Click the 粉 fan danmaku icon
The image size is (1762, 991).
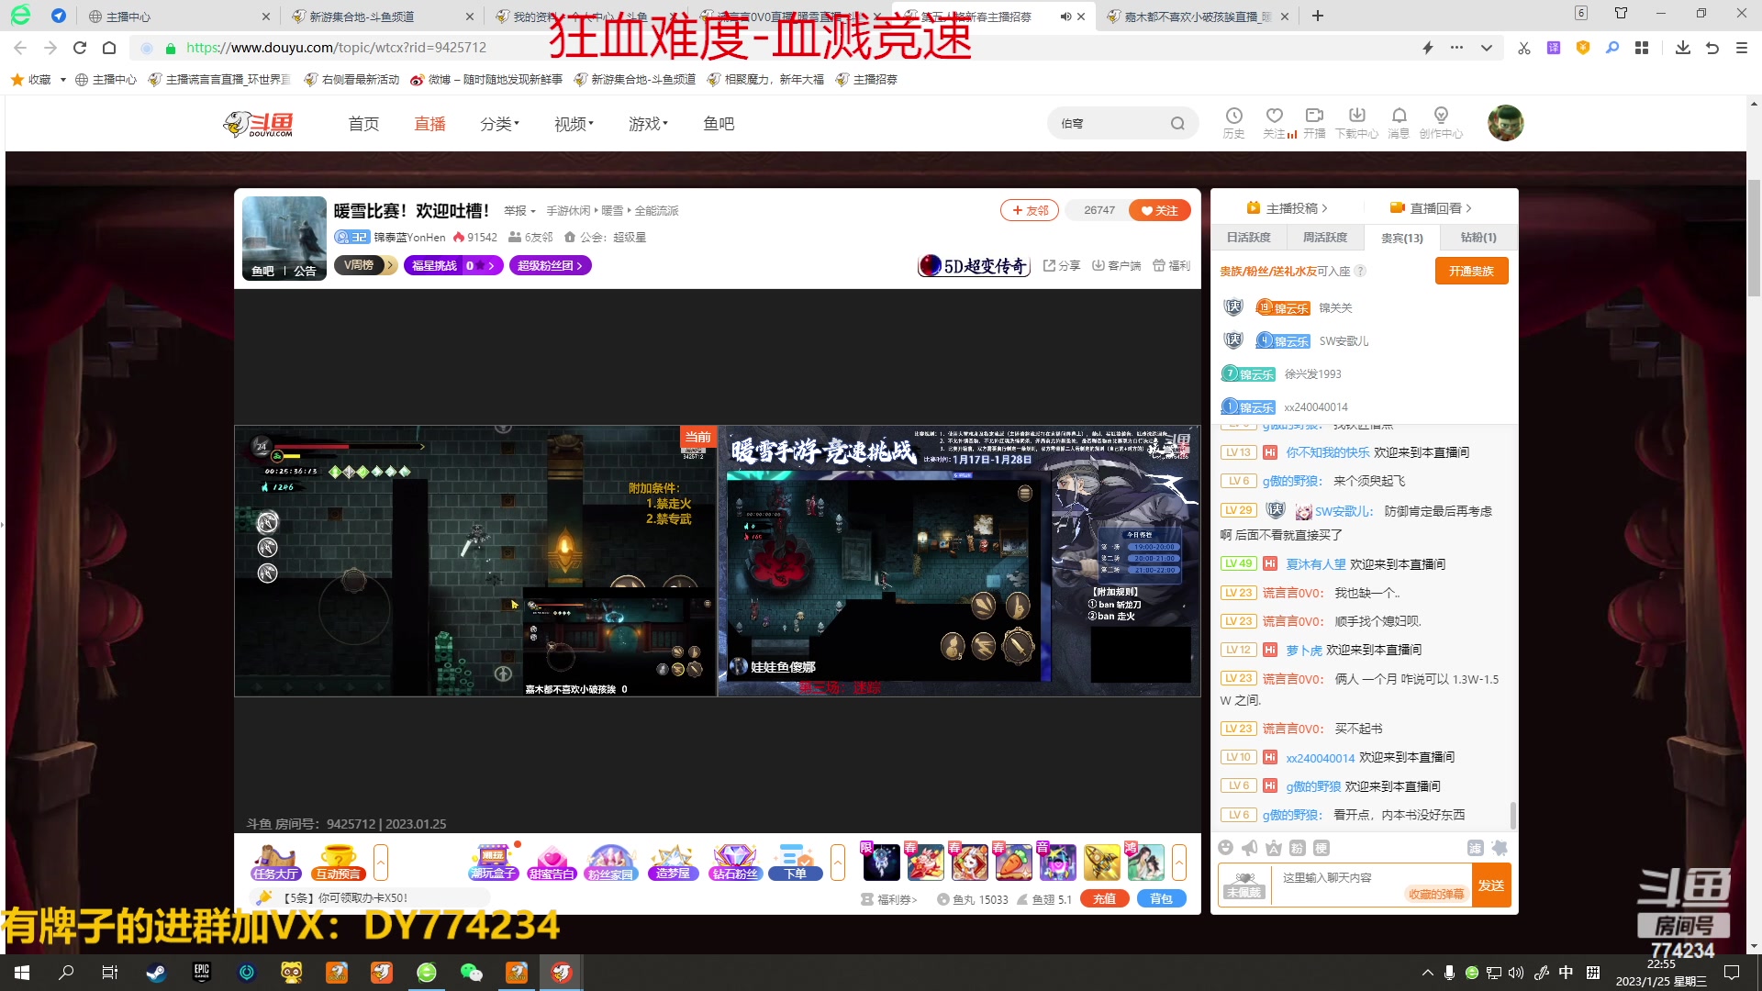[x=1297, y=848]
